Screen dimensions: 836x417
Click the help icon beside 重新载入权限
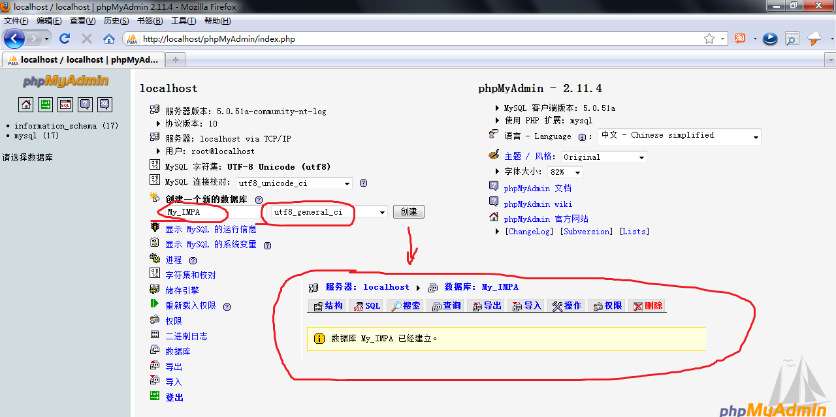click(x=227, y=306)
